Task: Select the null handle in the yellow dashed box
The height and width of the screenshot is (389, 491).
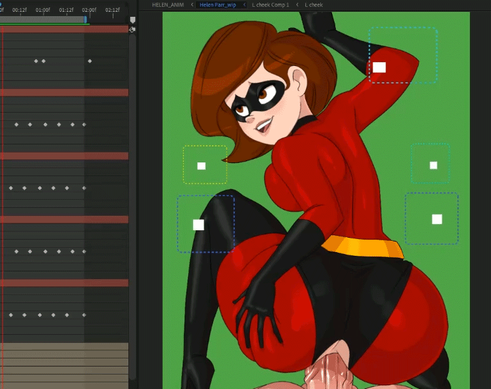Action: 201,166
